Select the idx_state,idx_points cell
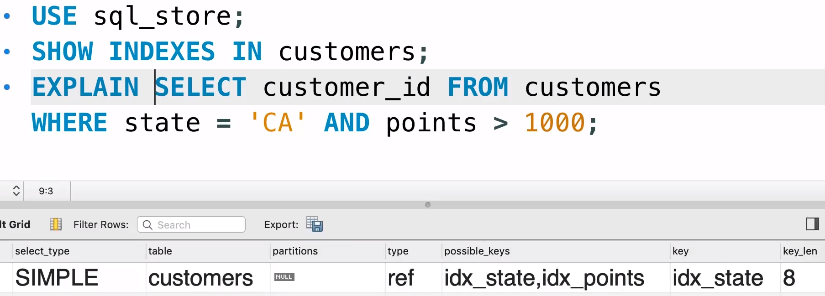Viewport: 825px width, 296px height. 544,278
